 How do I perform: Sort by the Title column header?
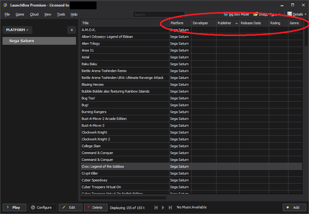coord(125,23)
